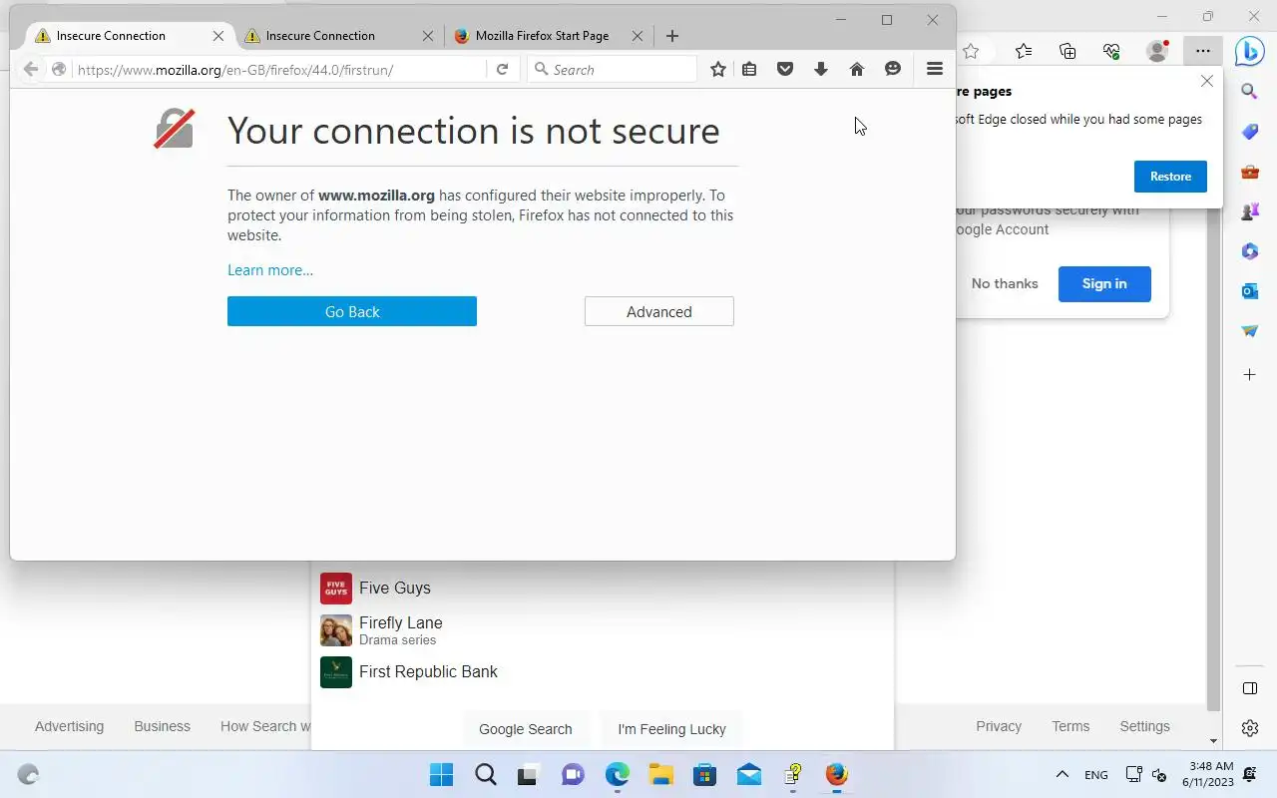This screenshot has height=798, width=1277.
Task: Select First Republic Bank suggestion
Action: 603,672
